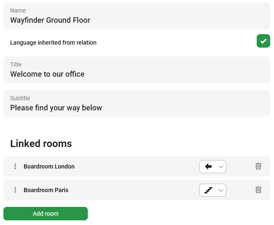Click the Linked rooms heading

coord(41,144)
